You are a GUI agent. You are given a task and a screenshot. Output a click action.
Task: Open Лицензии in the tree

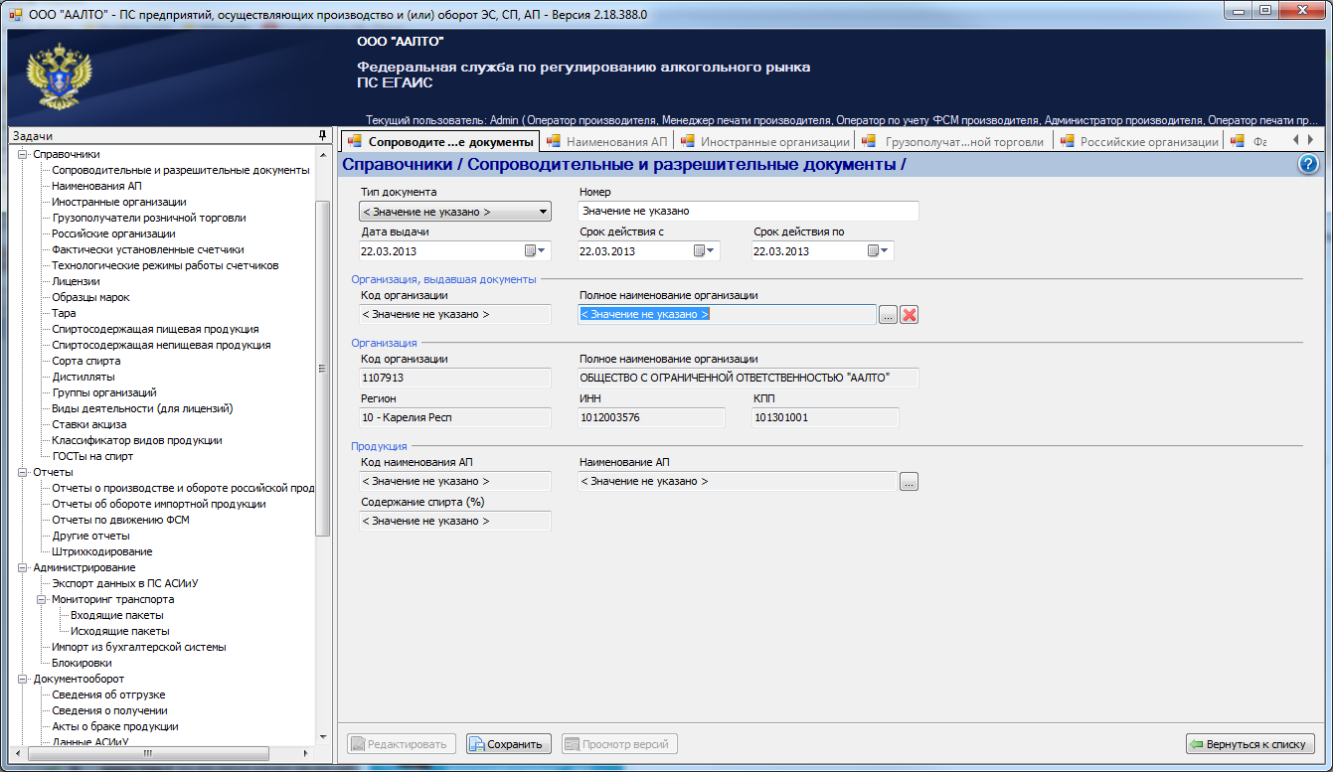pyautogui.click(x=76, y=281)
